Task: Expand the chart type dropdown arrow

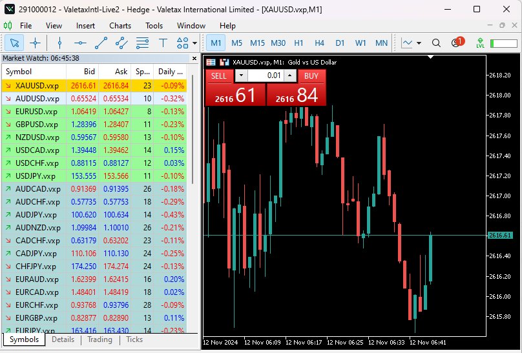Action: [419, 43]
